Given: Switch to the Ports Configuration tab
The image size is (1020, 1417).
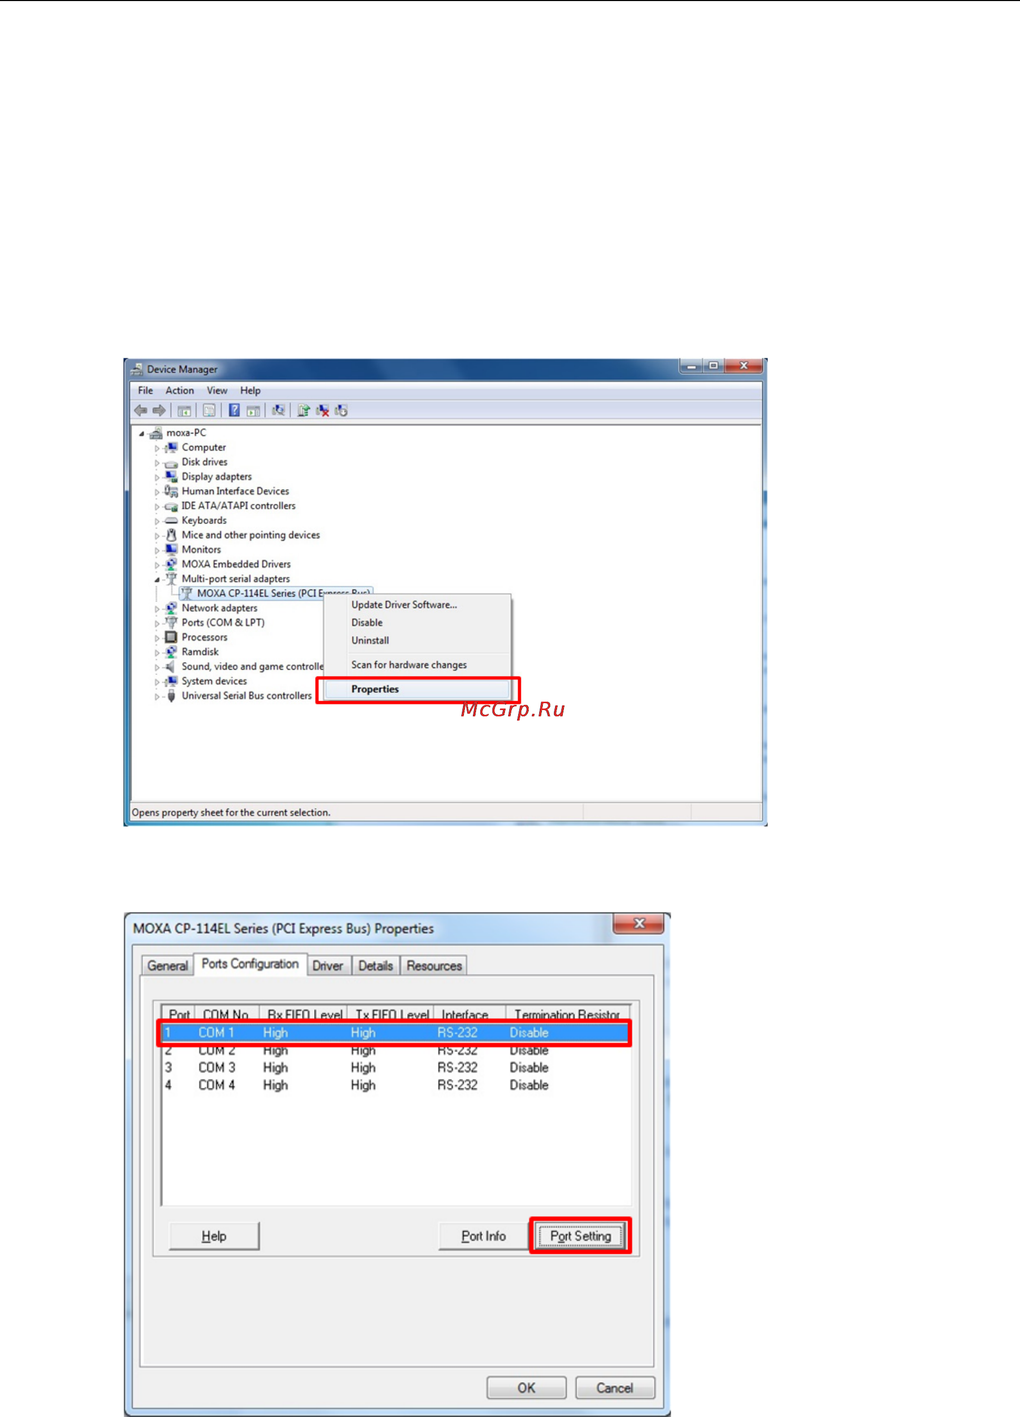Looking at the screenshot, I should click(x=250, y=964).
